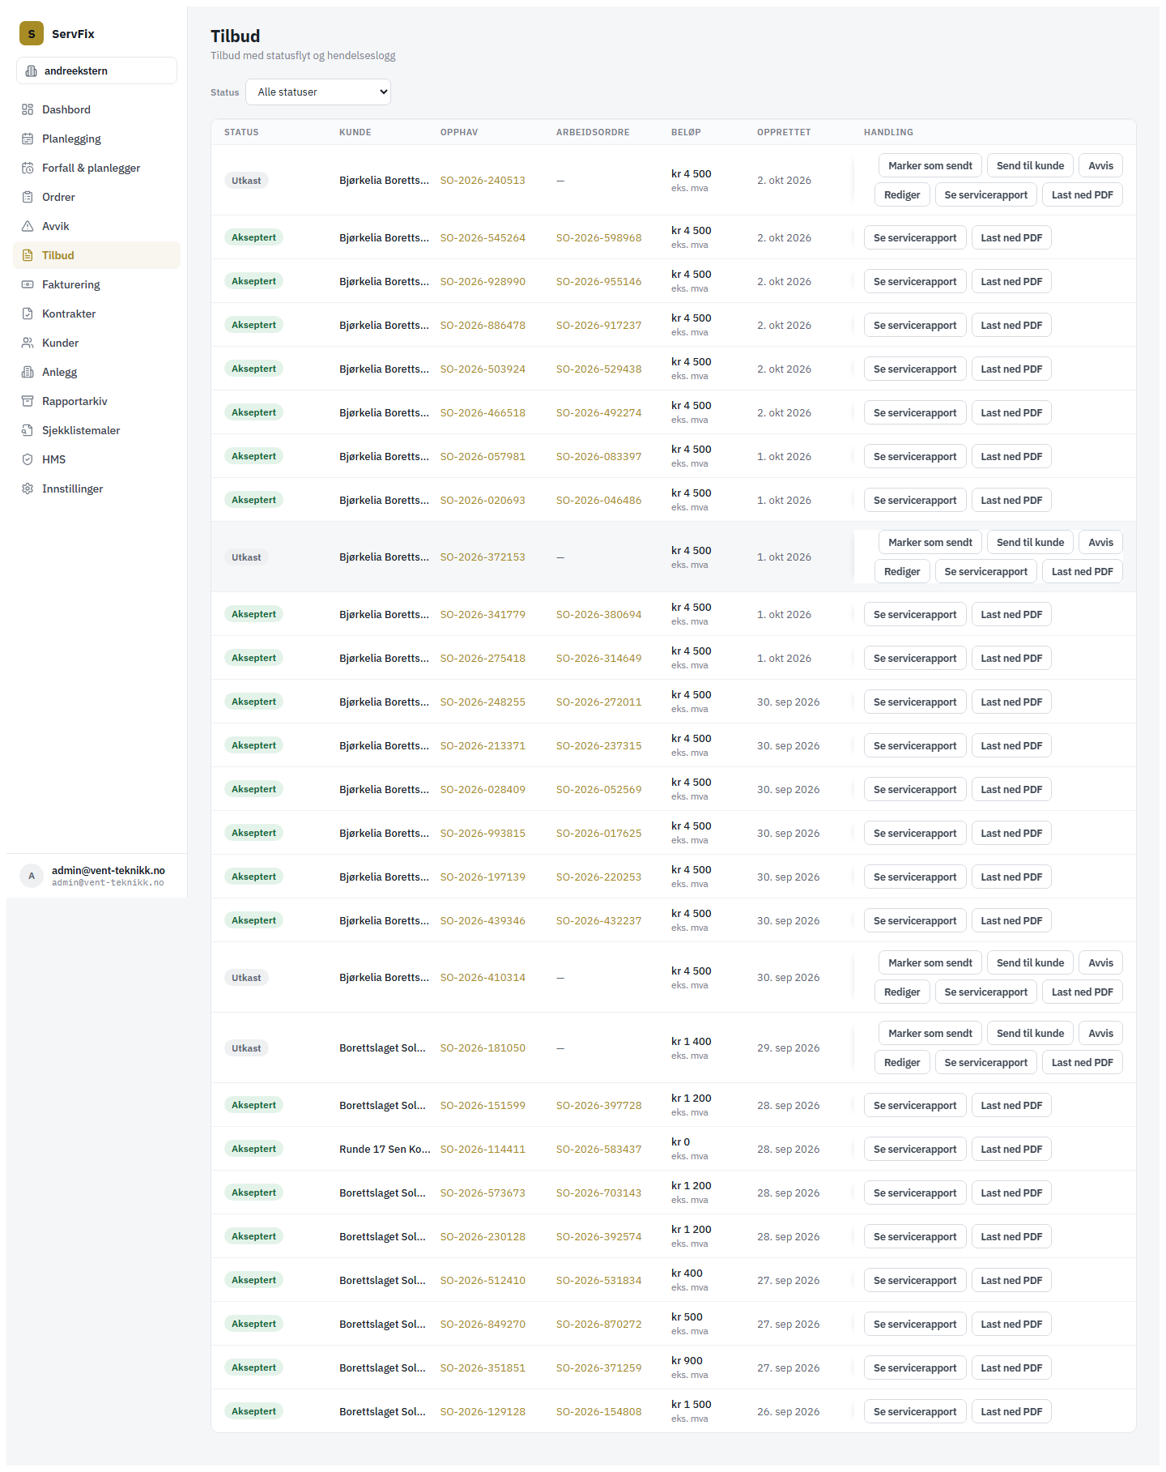This screenshot has width=1166, height=1472.
Task: Open Dashbord in the sidebar
Action: [x=96, y=109]
